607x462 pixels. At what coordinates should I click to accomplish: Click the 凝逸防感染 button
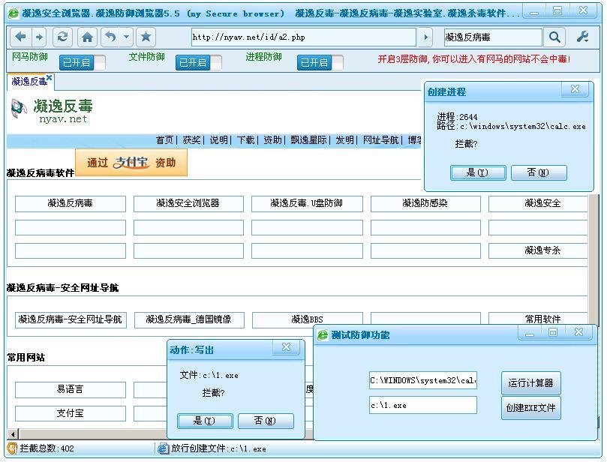(425, 203)
